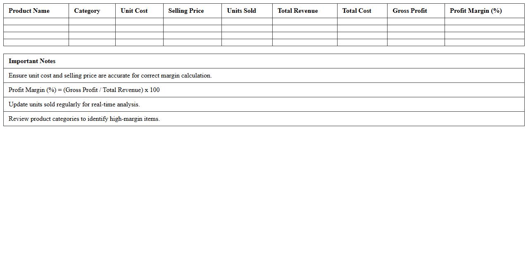Select the Selling Price column header

tap(186, 11)
